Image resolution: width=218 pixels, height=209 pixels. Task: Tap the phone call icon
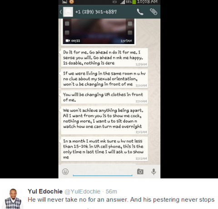[x=140, y=12]
